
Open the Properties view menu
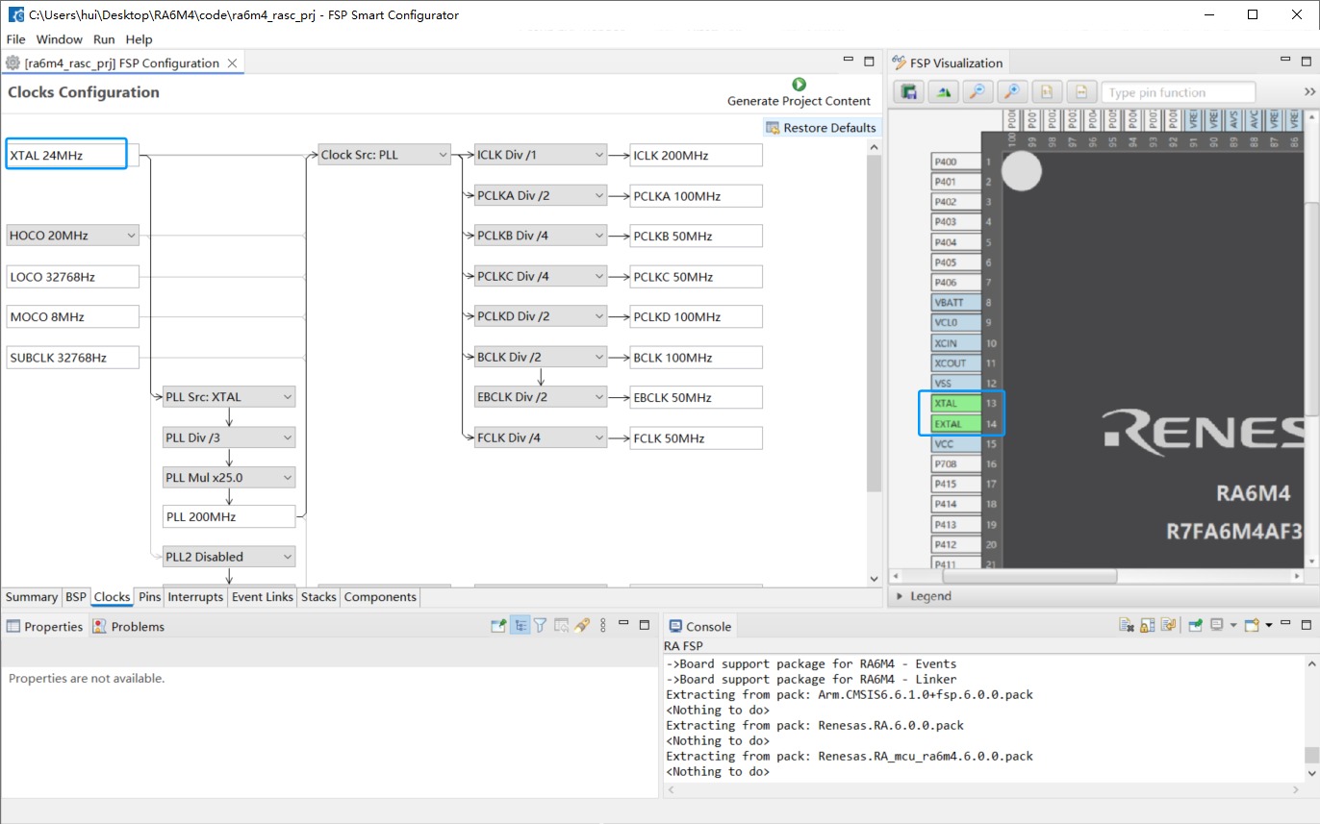pyautogui.click(x=603, y=626)
